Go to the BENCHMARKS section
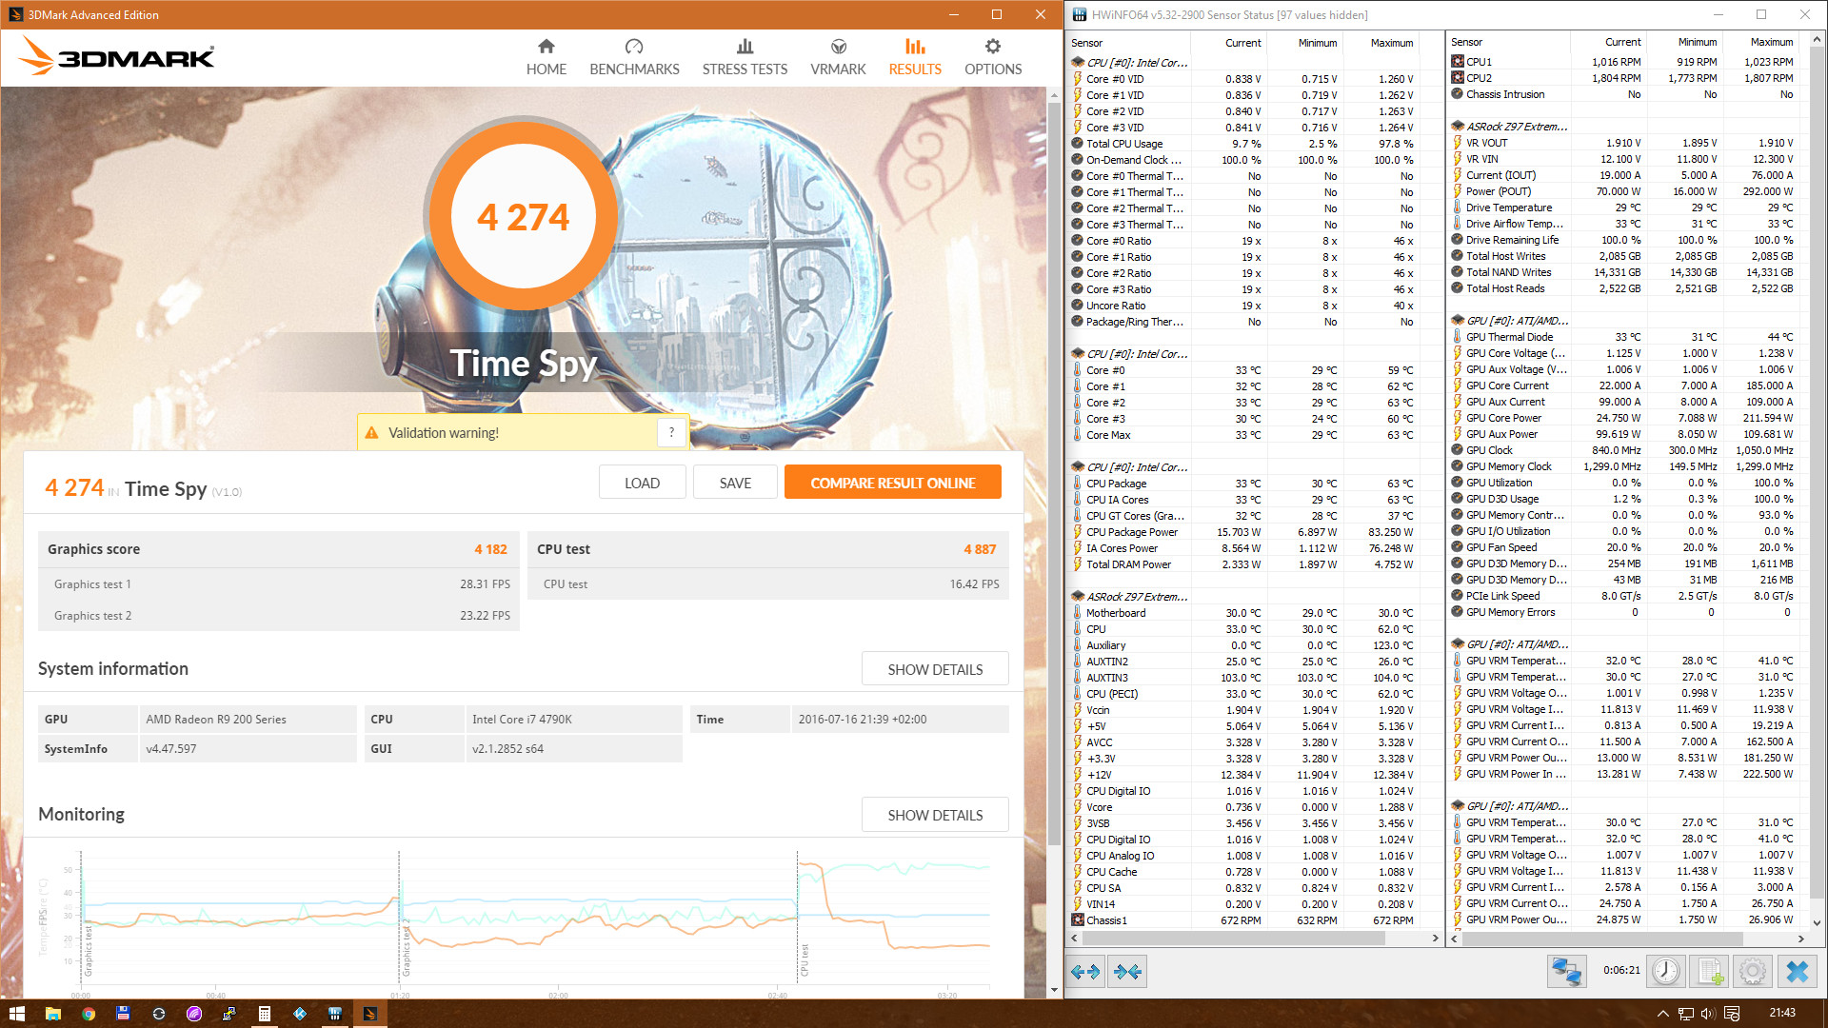Viewport: 1828px width, 1028px height. pos(634,57)
